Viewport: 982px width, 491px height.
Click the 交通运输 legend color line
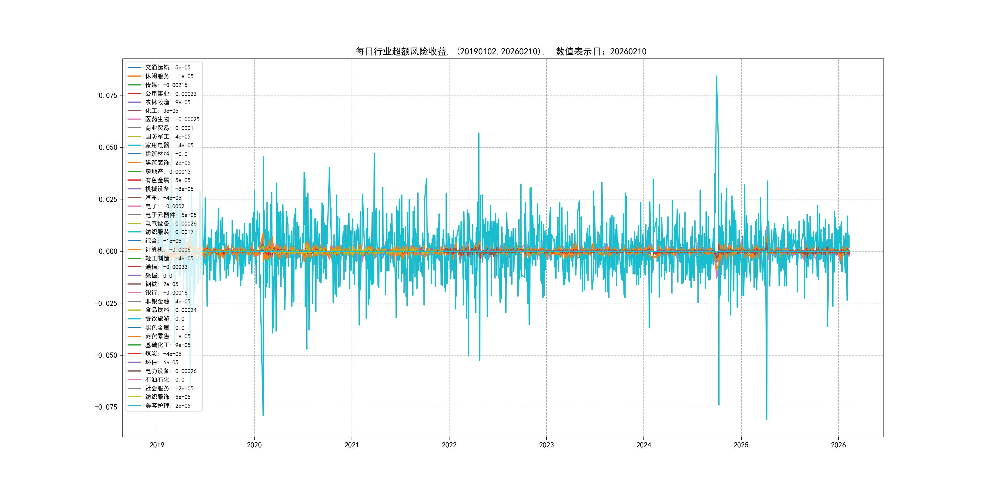pos(134,68)
